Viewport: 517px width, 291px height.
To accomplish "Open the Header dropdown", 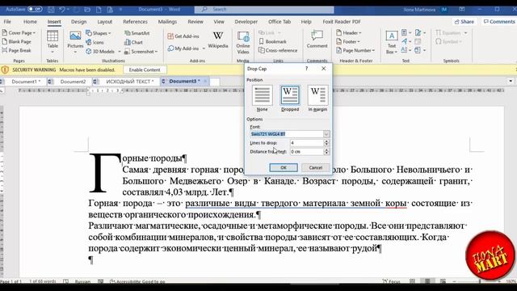I will point(349,32).
